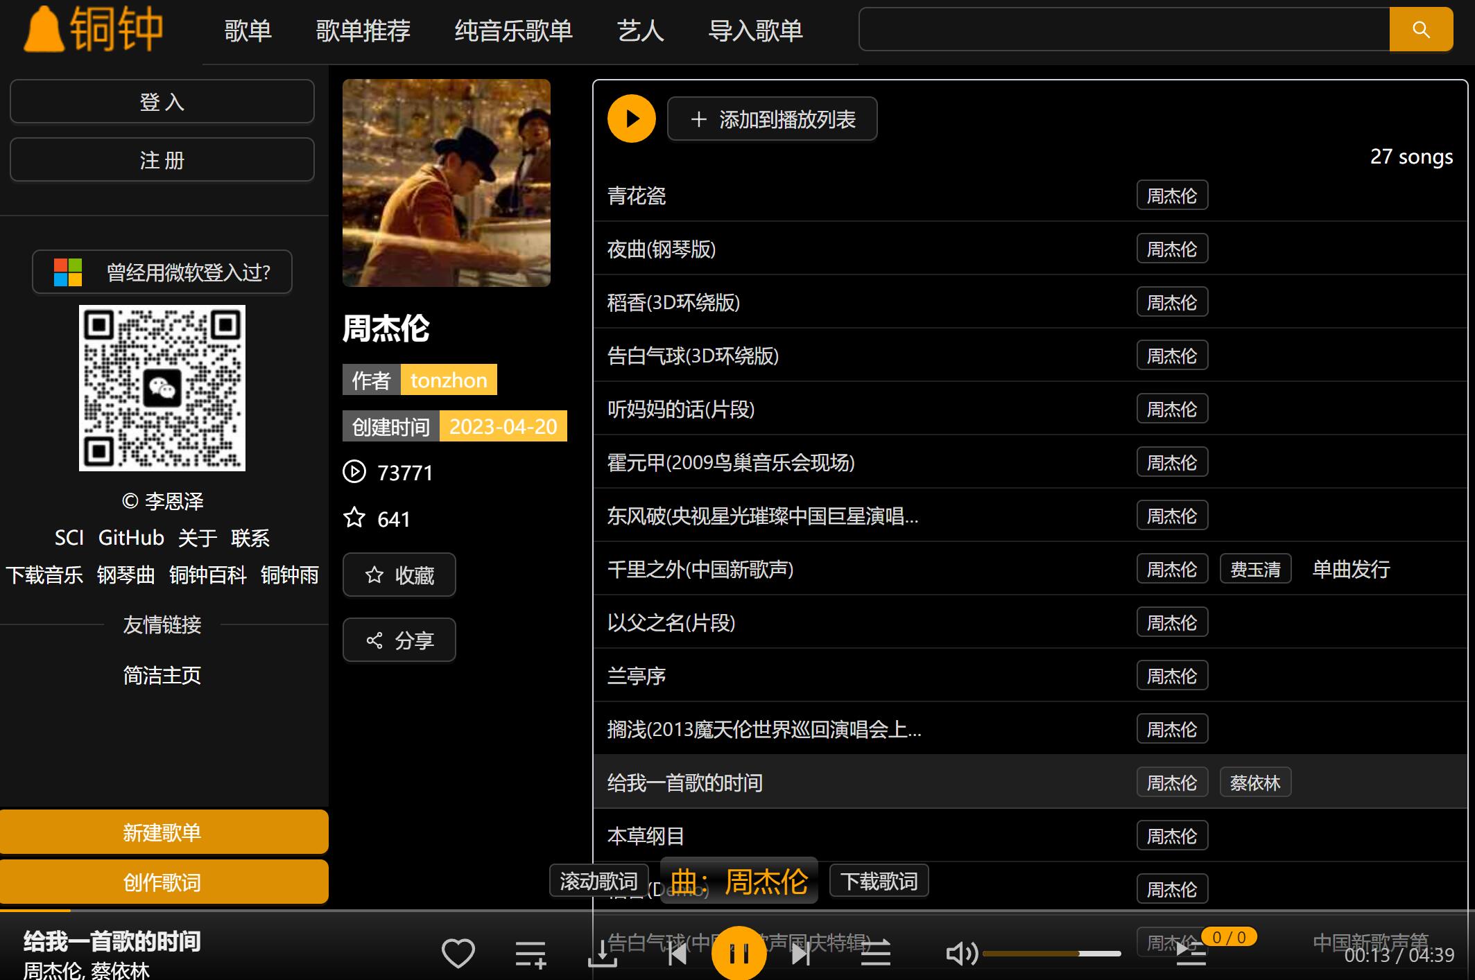Viewport: 1475px width, 980px height.
Task: Toggle 滚动歌词 scrolling lyrics
Action: (x=599, y=881)
